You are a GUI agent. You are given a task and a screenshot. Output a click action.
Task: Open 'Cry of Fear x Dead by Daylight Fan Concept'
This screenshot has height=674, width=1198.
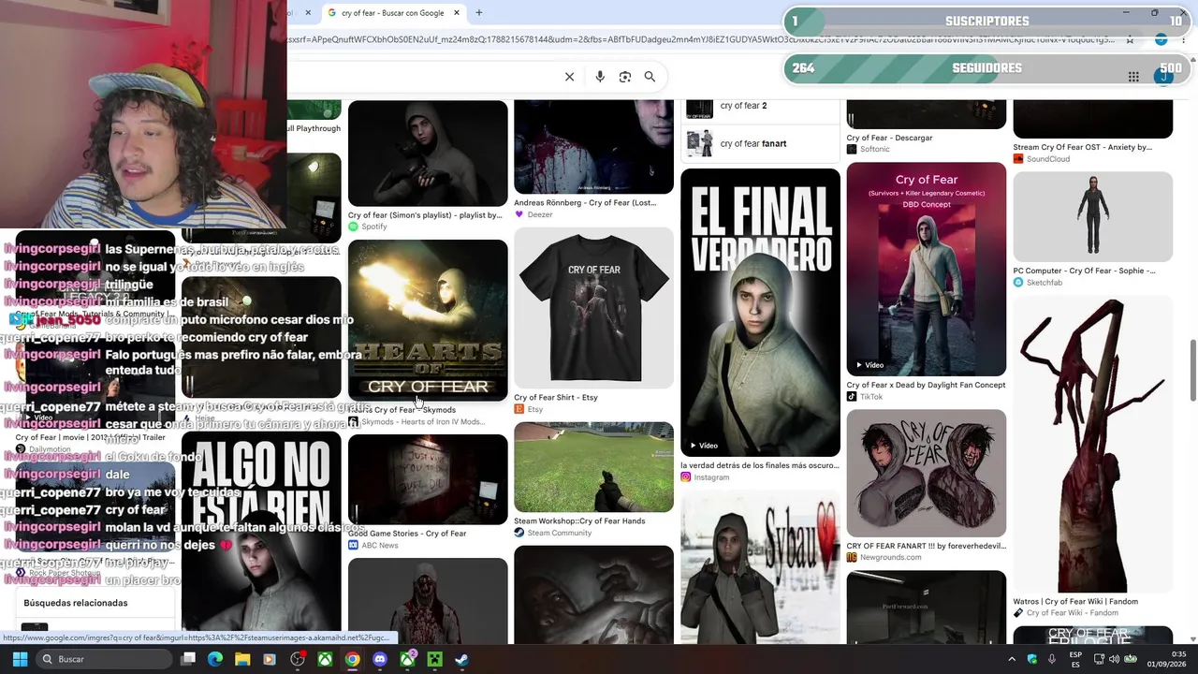[x=927, y=385]
